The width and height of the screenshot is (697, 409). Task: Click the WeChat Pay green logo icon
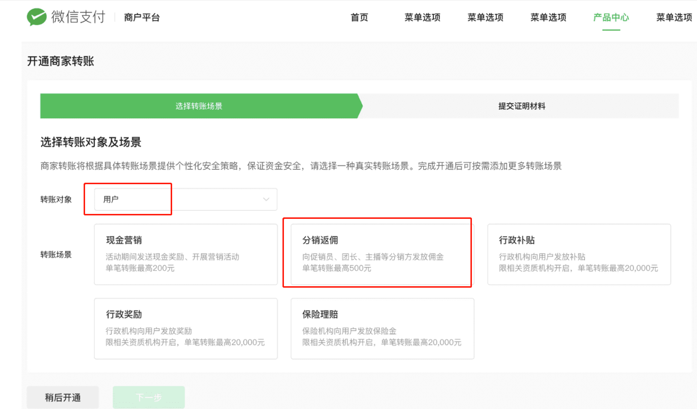37,17
